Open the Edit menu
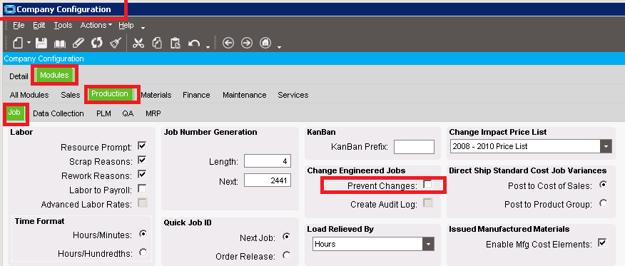Image resolution: width=625 pixels, height=266 pixels. tap(39, 25)
